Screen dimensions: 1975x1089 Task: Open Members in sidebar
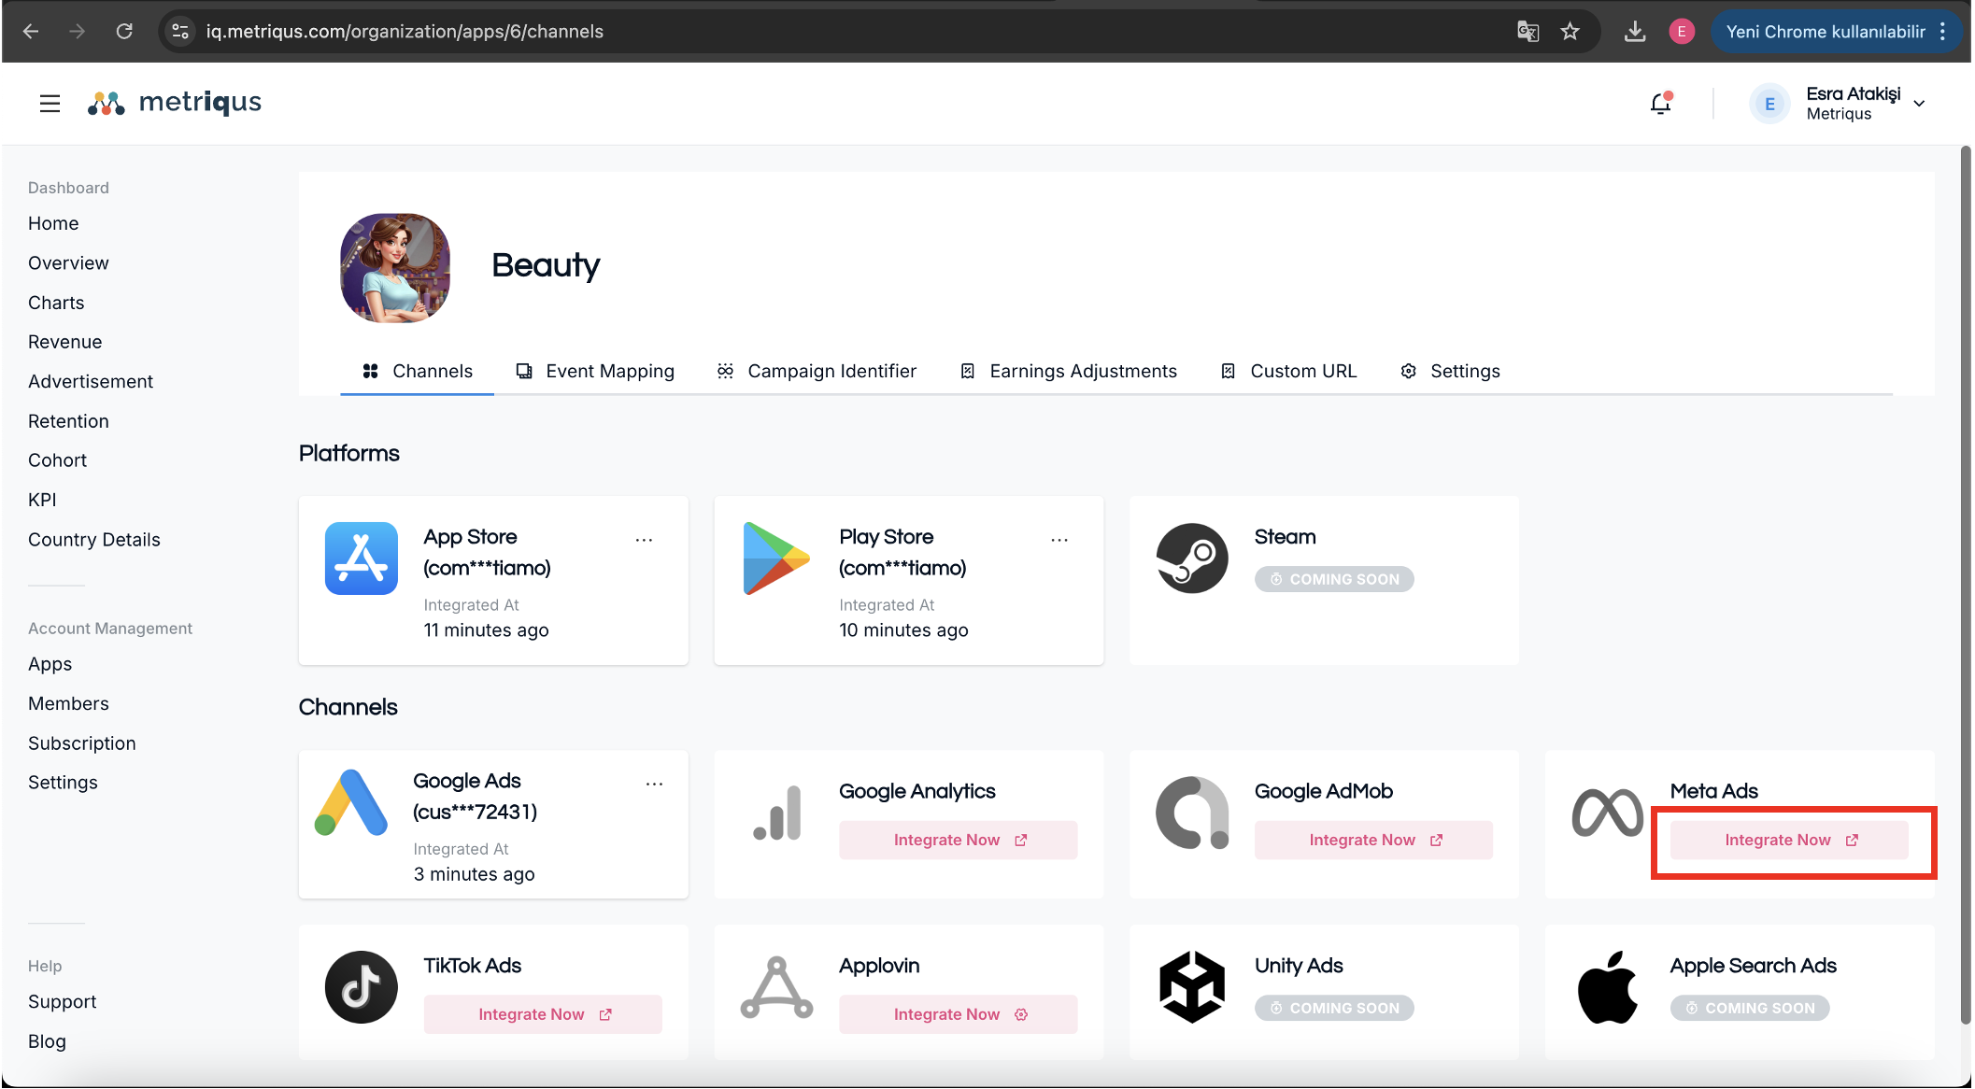coord(68,703)
